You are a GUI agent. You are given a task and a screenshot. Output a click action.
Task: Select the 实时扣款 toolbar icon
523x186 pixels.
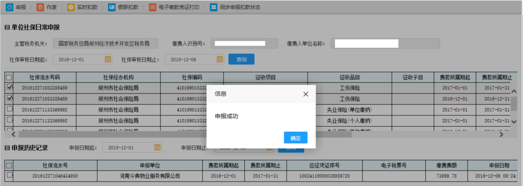click(x=71, y=7)
